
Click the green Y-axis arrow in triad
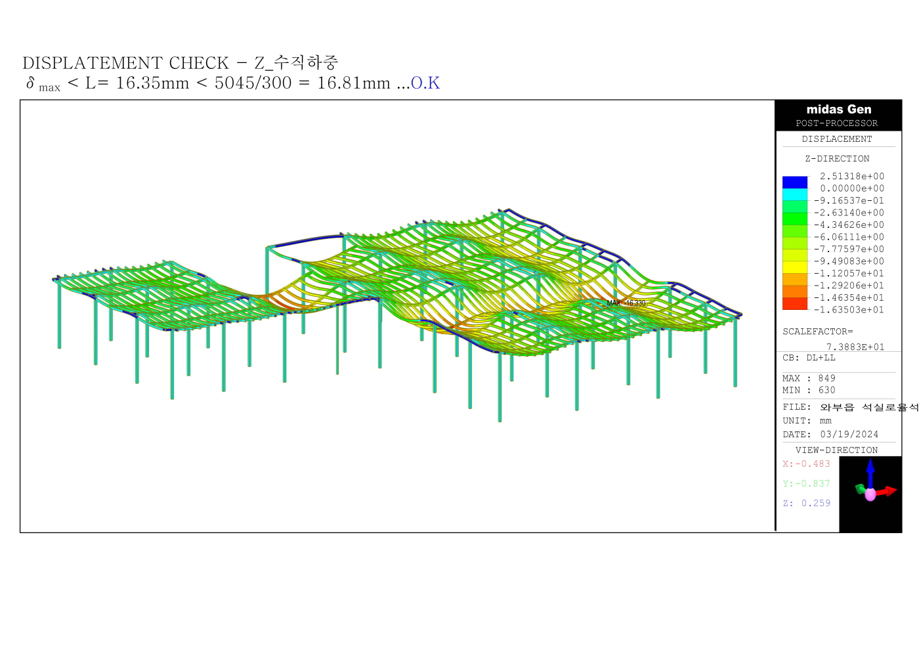click(x=861, y=488)
